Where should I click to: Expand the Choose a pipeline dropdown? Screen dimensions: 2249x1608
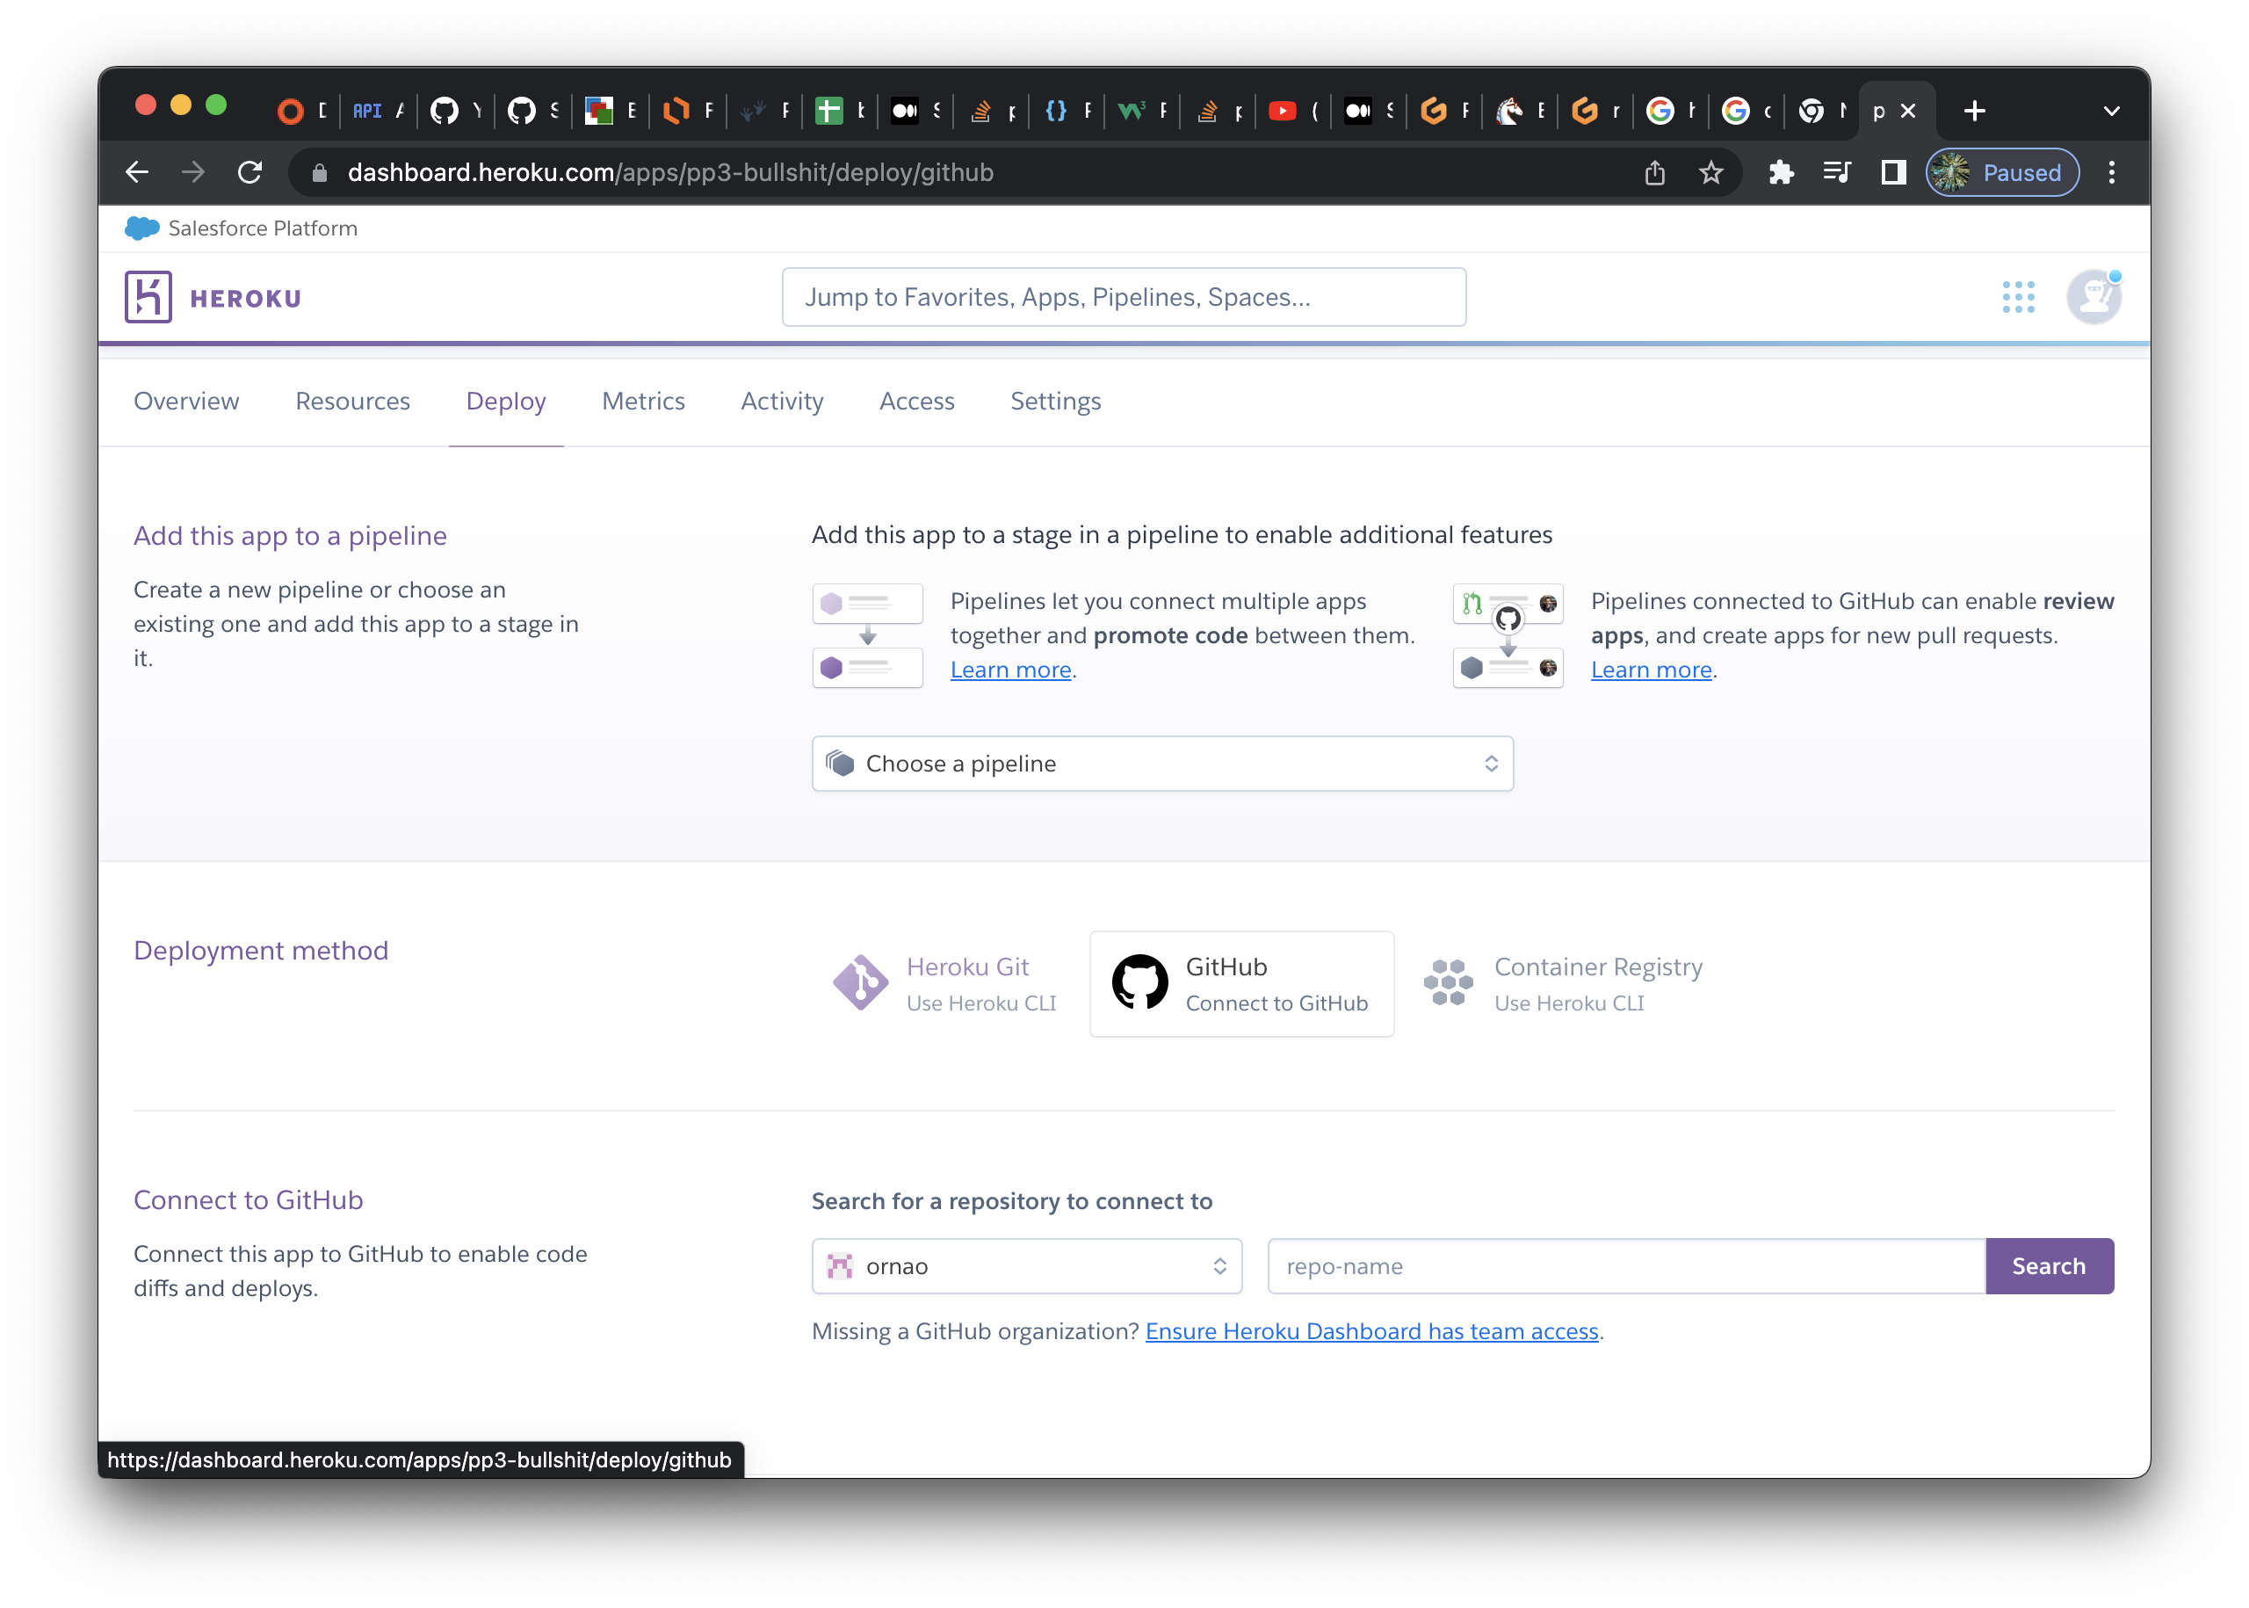(1162, 764)
